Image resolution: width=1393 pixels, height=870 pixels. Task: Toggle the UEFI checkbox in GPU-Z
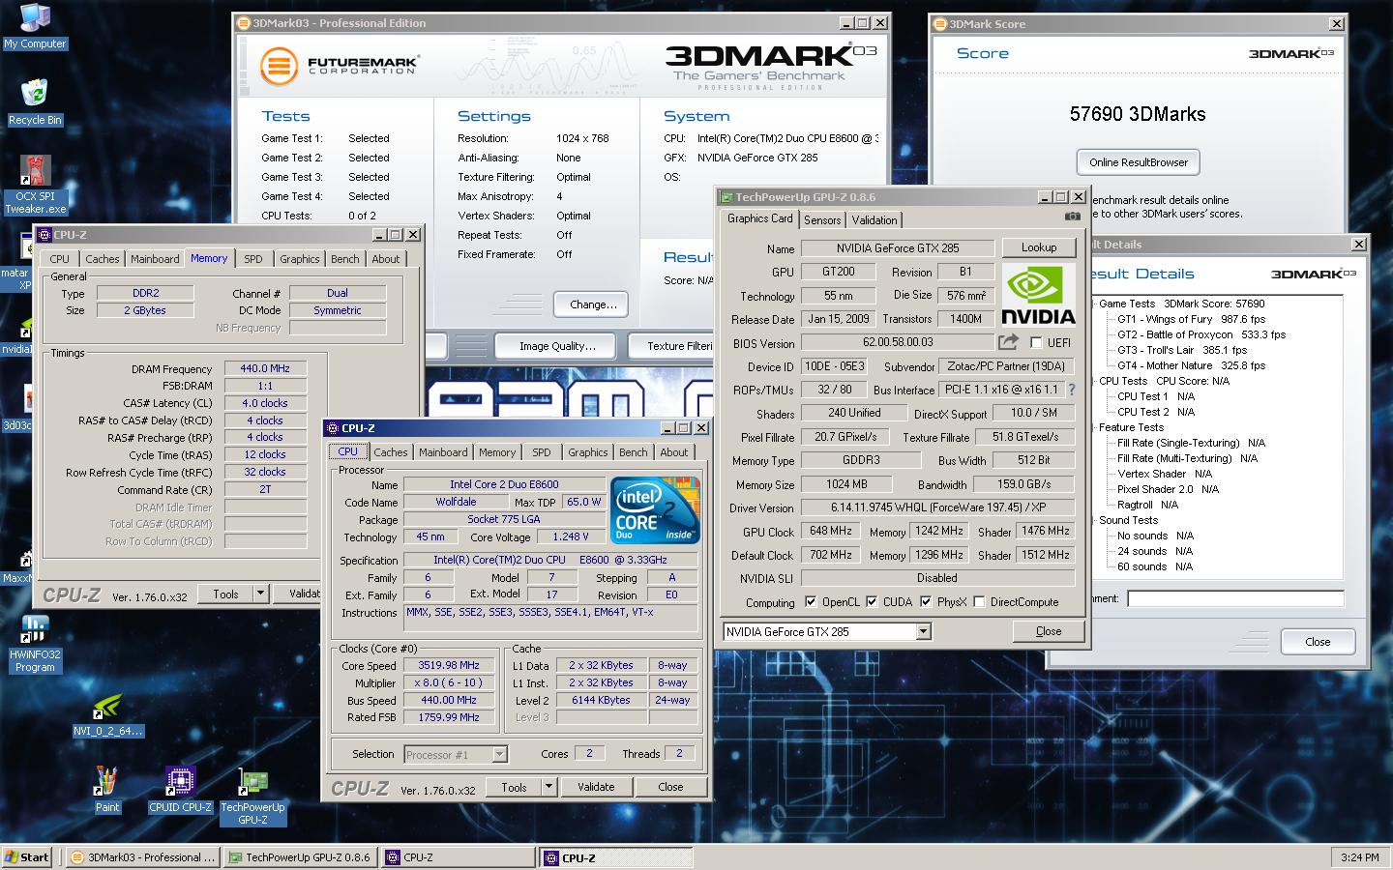coord(1036,342)
